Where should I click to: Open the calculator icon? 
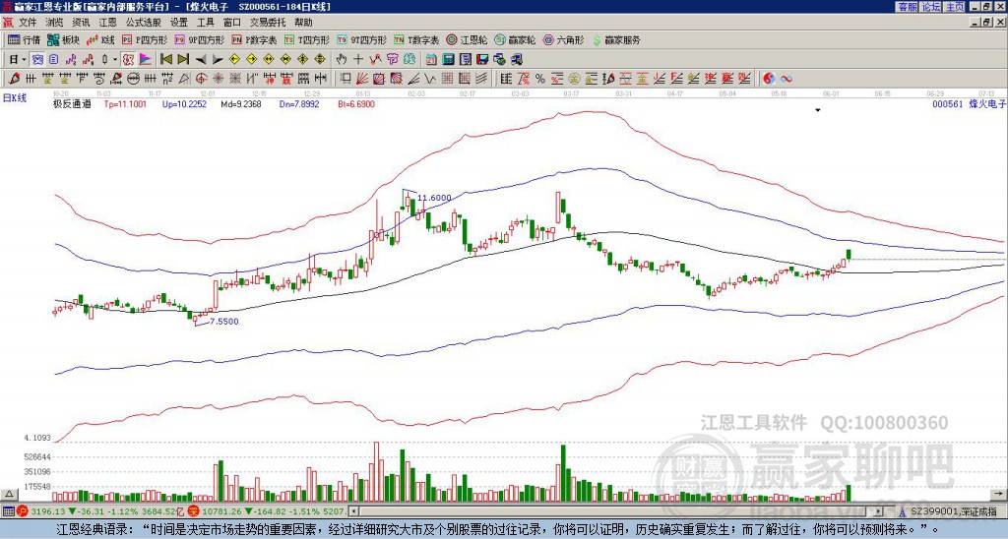448,59
